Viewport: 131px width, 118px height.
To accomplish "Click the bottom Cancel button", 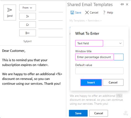I will (99, 113).
